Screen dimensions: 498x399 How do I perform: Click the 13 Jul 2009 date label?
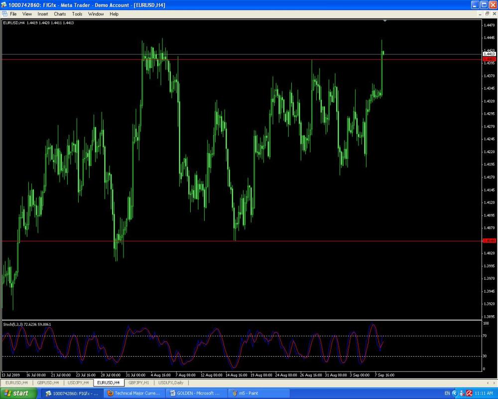click(x=11, y=375)
